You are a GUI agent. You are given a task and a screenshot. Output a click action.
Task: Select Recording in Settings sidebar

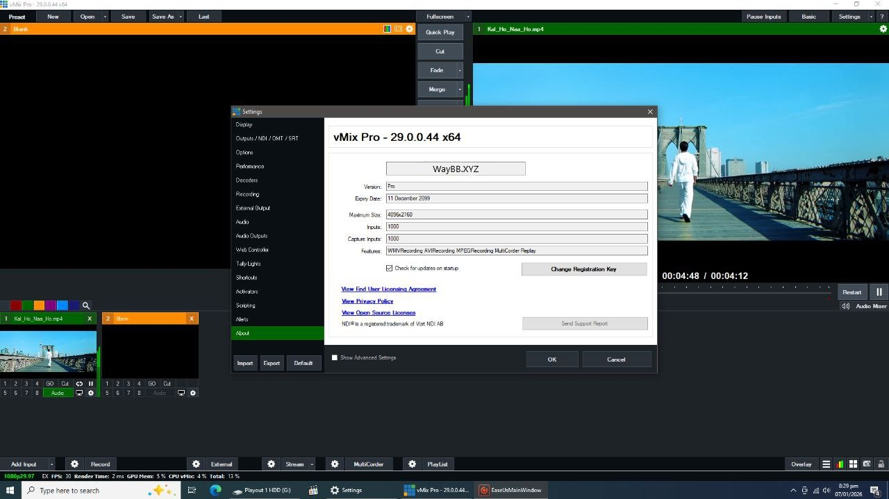click(x=247, y=194)
